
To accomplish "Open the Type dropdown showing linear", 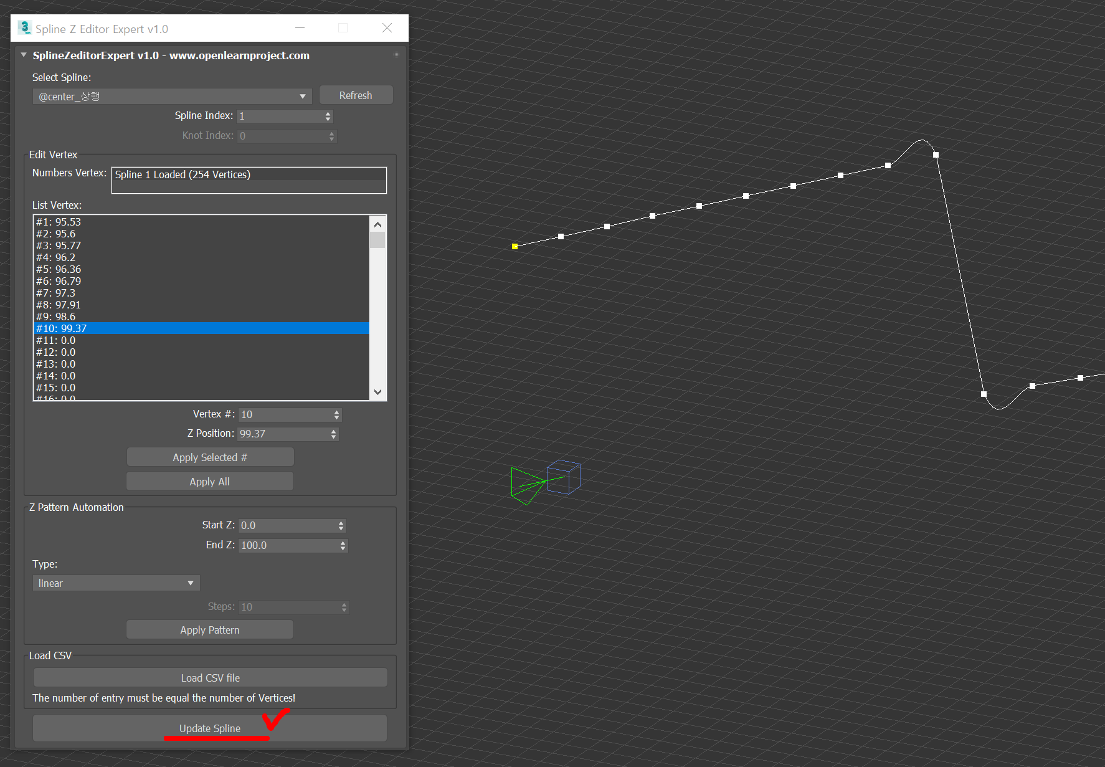I will tap(116, 583).
